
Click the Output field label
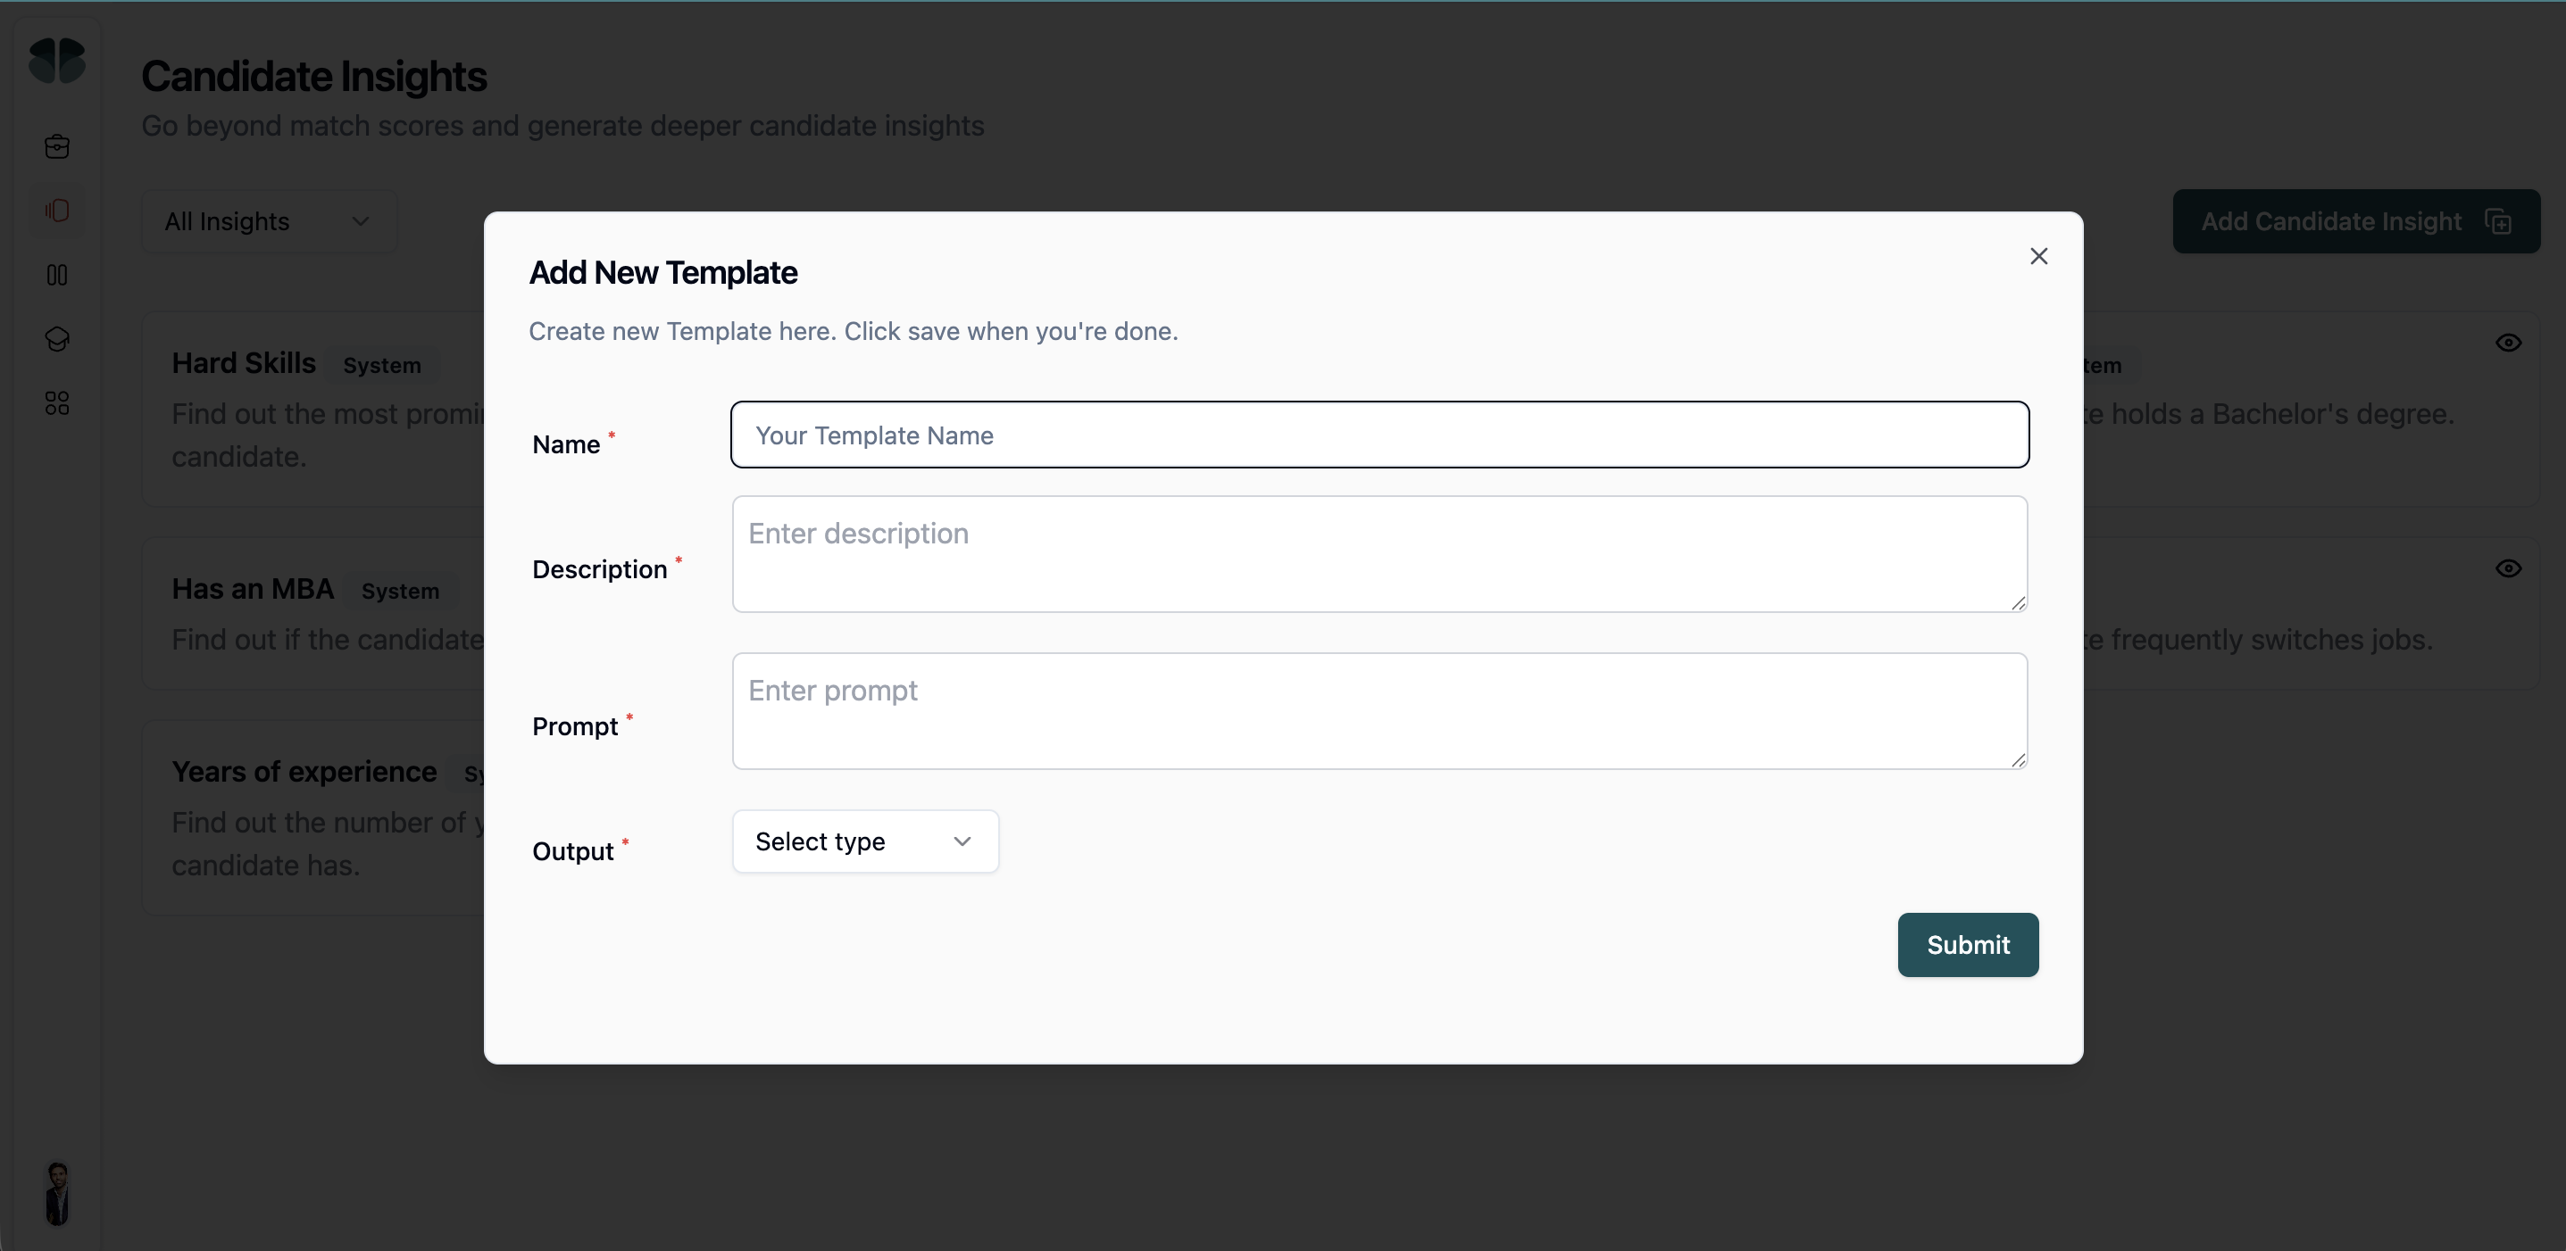[x=573, y=852]
